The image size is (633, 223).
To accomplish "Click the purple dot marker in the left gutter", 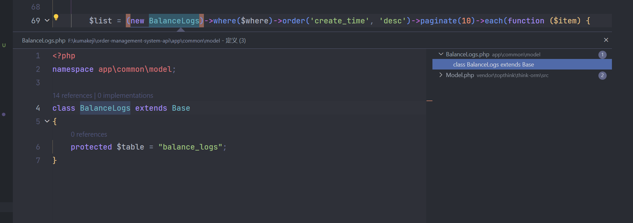I will (4, 114).
